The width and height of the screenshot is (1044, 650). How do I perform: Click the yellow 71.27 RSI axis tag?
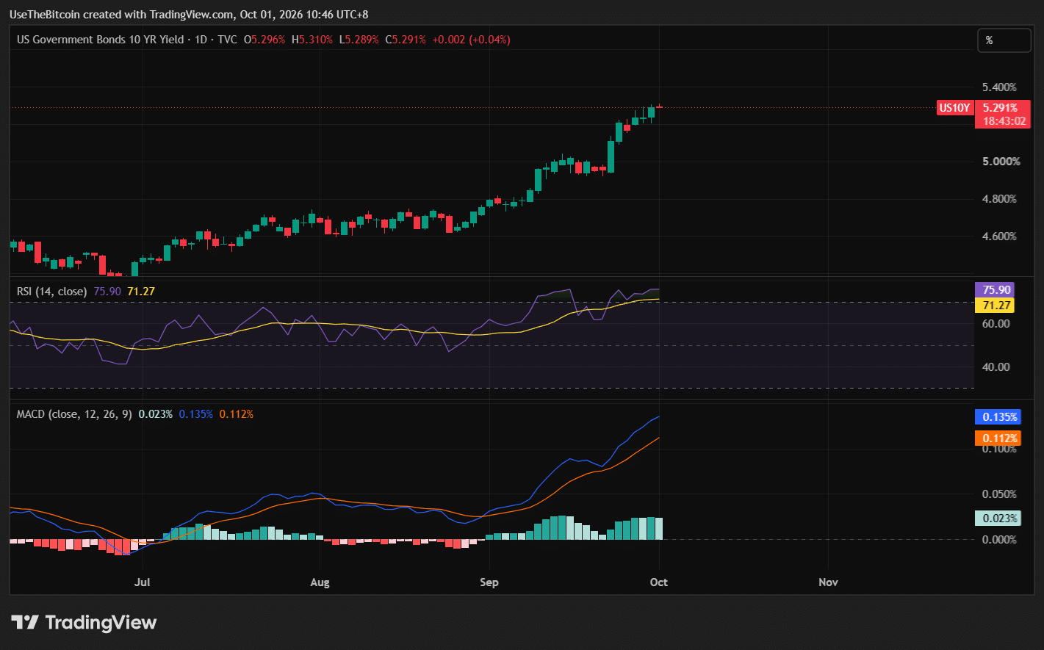tap(995, 306)
